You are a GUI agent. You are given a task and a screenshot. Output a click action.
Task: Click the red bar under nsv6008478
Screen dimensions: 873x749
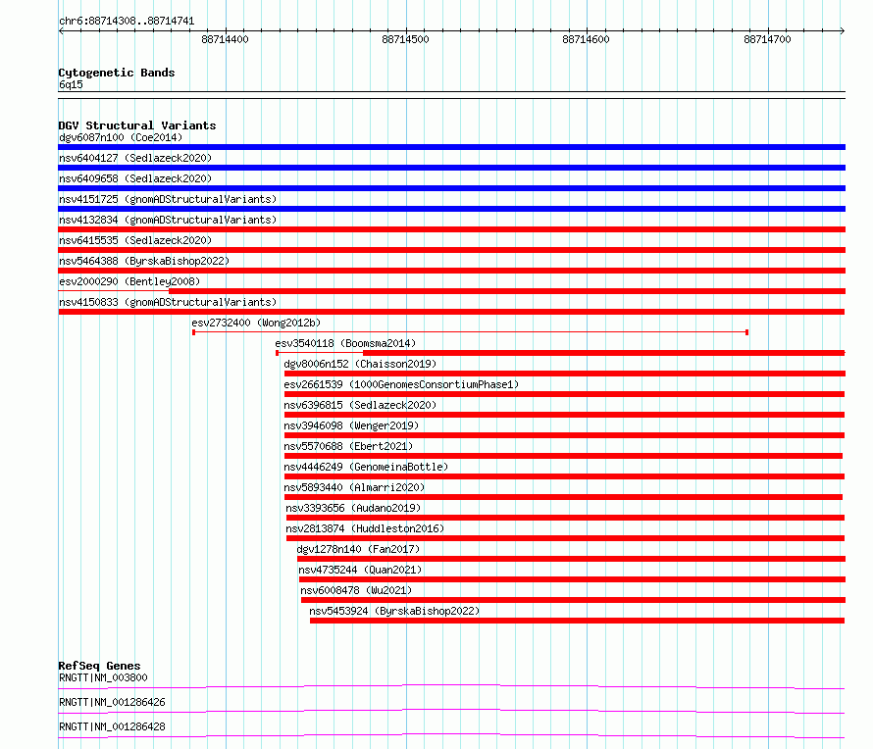574,600
